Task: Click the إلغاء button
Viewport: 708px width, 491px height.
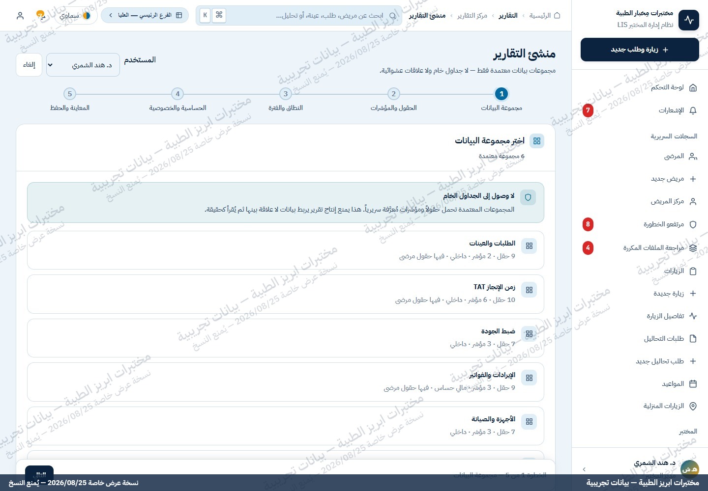Action: click(29, 65)
